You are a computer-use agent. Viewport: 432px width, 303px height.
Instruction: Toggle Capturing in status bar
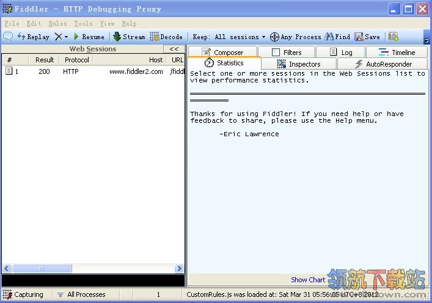click(23, 294)
